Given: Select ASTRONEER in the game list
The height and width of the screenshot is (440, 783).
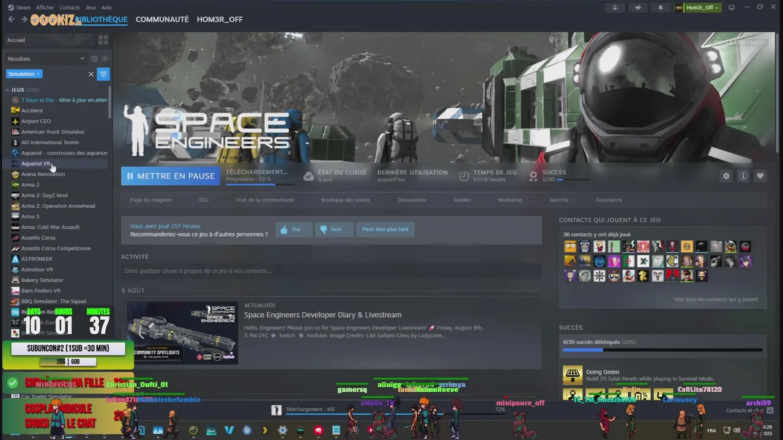Looking at the screenshot, I should pyautogui.click(x=37, y=258).
